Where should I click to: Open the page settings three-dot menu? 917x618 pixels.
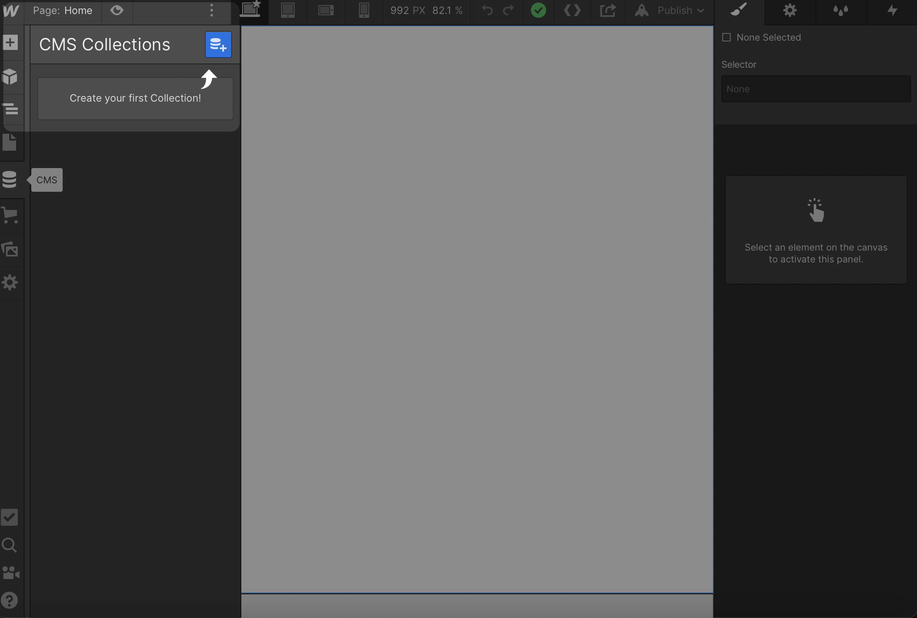(212, 11)
